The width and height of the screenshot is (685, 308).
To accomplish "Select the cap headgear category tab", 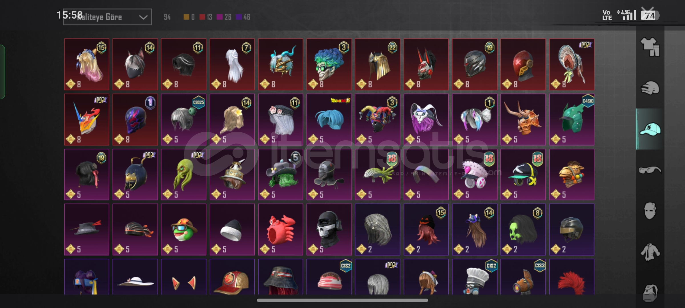I will (x=650, y=129).
